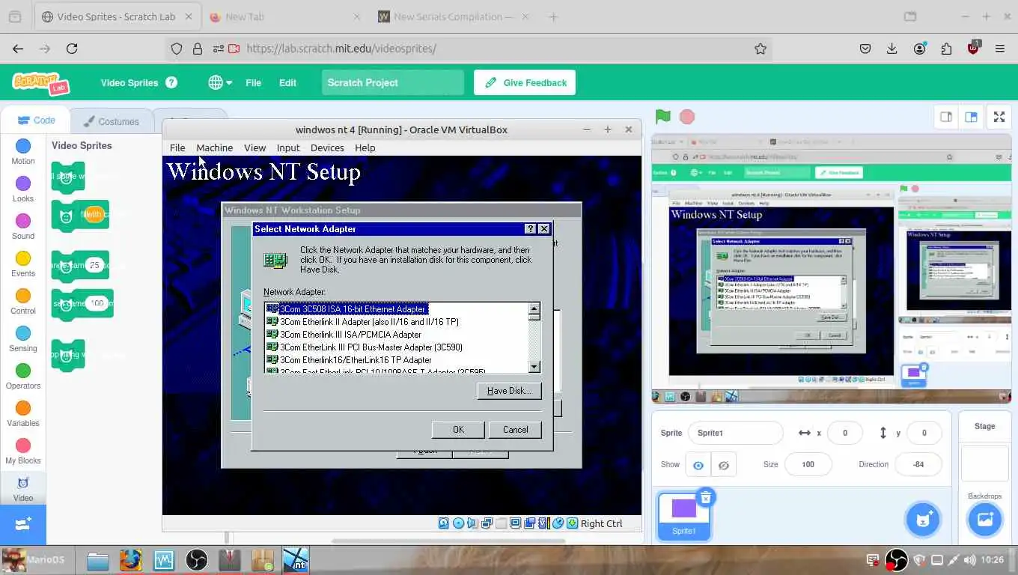Image resolution: width=1018 pixels, height=575 pixels.
Task: Switch to large stage layout
Action: click(971, 117)
